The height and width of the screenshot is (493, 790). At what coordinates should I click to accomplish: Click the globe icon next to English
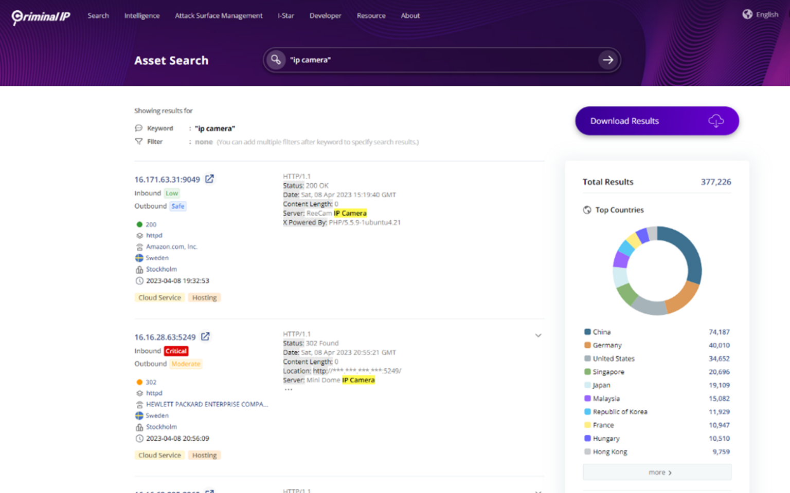point(747,14)
